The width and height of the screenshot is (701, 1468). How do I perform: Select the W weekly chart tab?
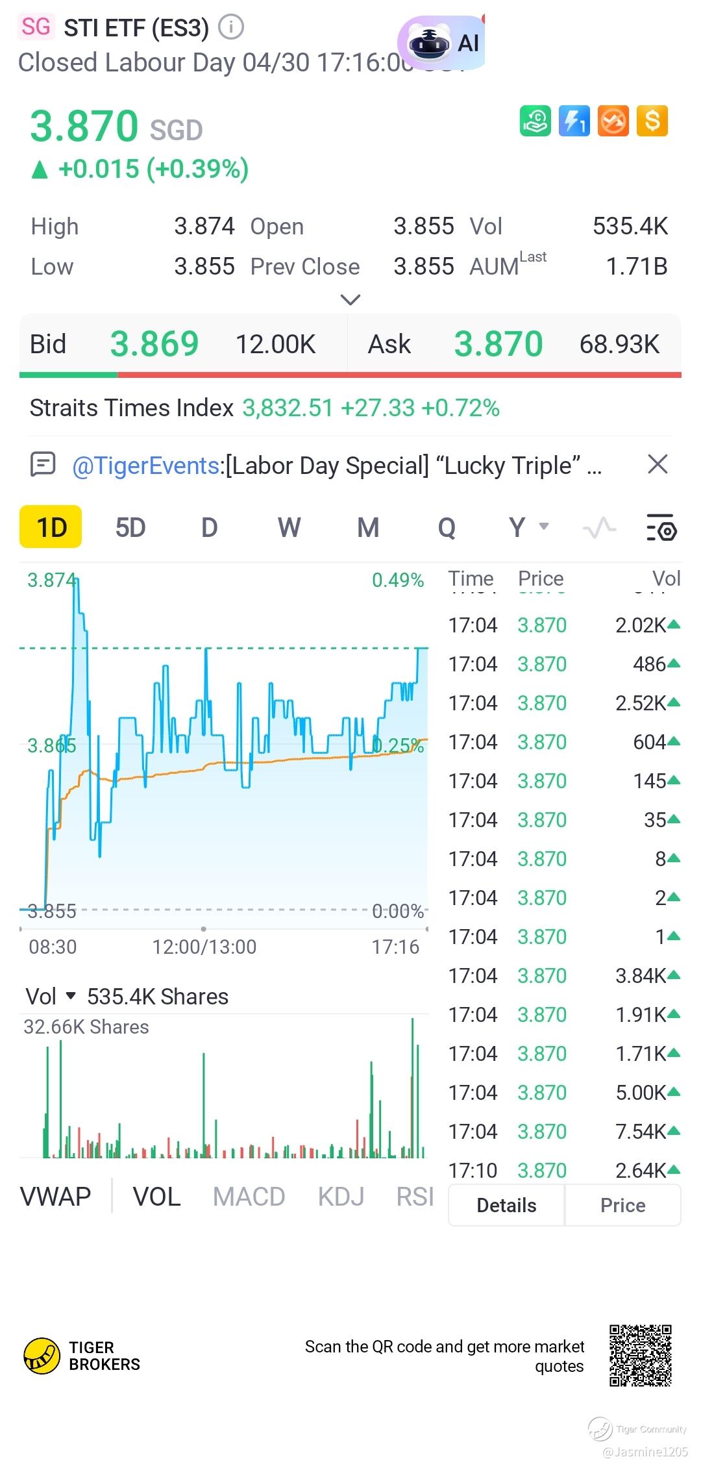(289, 527)
